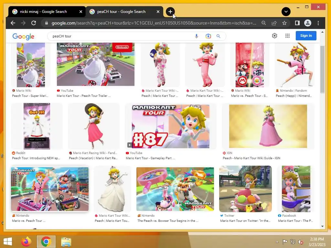Open Peach (Vacation) pink skirt image
The height and width of the screenshot is (248, 331).
click(94, 126)
